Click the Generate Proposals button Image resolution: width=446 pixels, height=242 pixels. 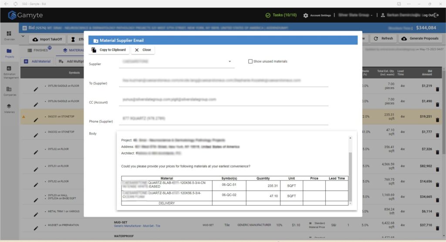click(421, 38)
